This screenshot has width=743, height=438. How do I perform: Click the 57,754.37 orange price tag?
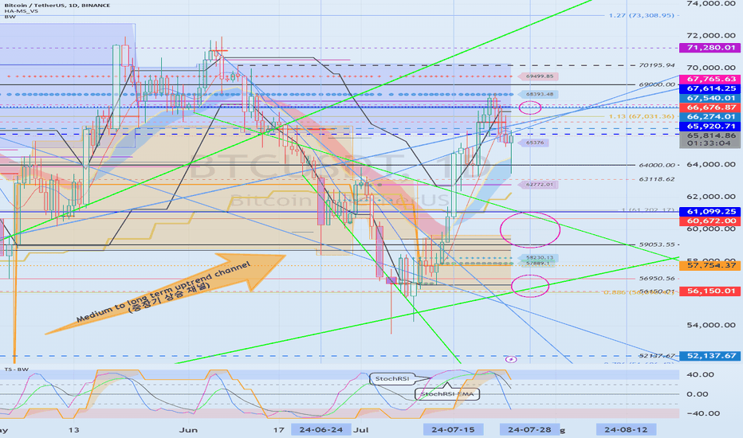pos(710,265)
